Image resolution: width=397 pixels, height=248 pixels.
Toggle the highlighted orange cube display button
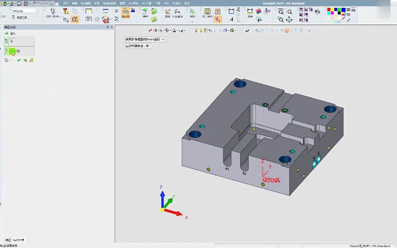pyautogui.click(x=75, y=20)
